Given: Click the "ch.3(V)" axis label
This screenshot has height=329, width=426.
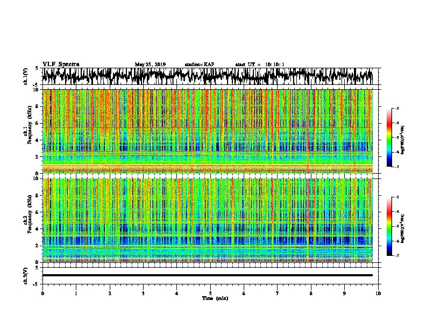Looking at the screenshot, I should (25, 276).
